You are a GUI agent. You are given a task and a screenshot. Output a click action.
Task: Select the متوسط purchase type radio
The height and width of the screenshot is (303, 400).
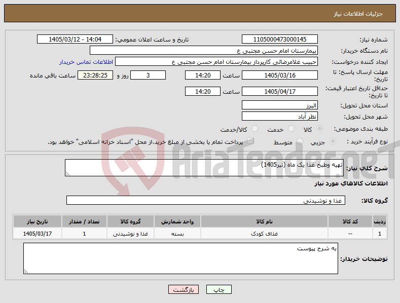pos(300,141)
